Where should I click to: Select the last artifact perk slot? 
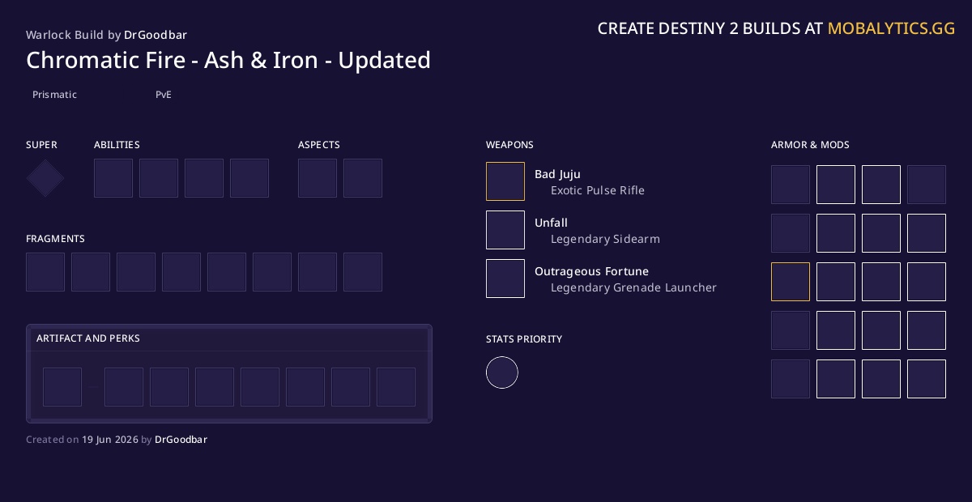point(396,387)
